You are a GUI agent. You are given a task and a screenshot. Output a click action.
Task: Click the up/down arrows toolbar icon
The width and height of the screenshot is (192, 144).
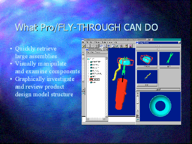tap(109, 46)
